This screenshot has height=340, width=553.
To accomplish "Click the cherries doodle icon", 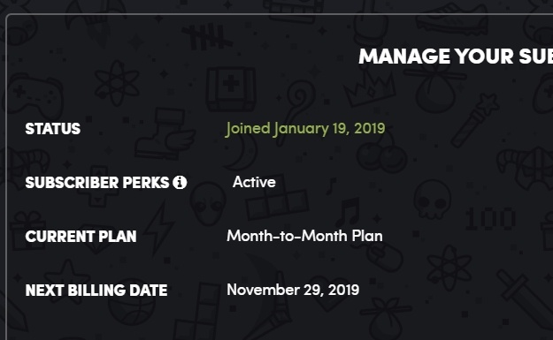I will coord(380,154).
